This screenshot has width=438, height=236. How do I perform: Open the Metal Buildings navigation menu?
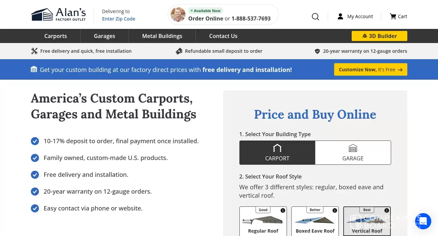click(162, 36)
